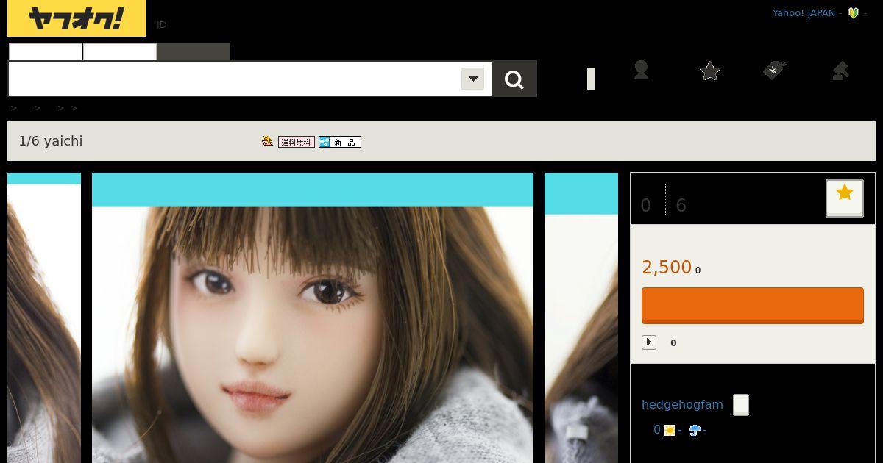
Task: Click the new item badge
Action: (340, 142)
